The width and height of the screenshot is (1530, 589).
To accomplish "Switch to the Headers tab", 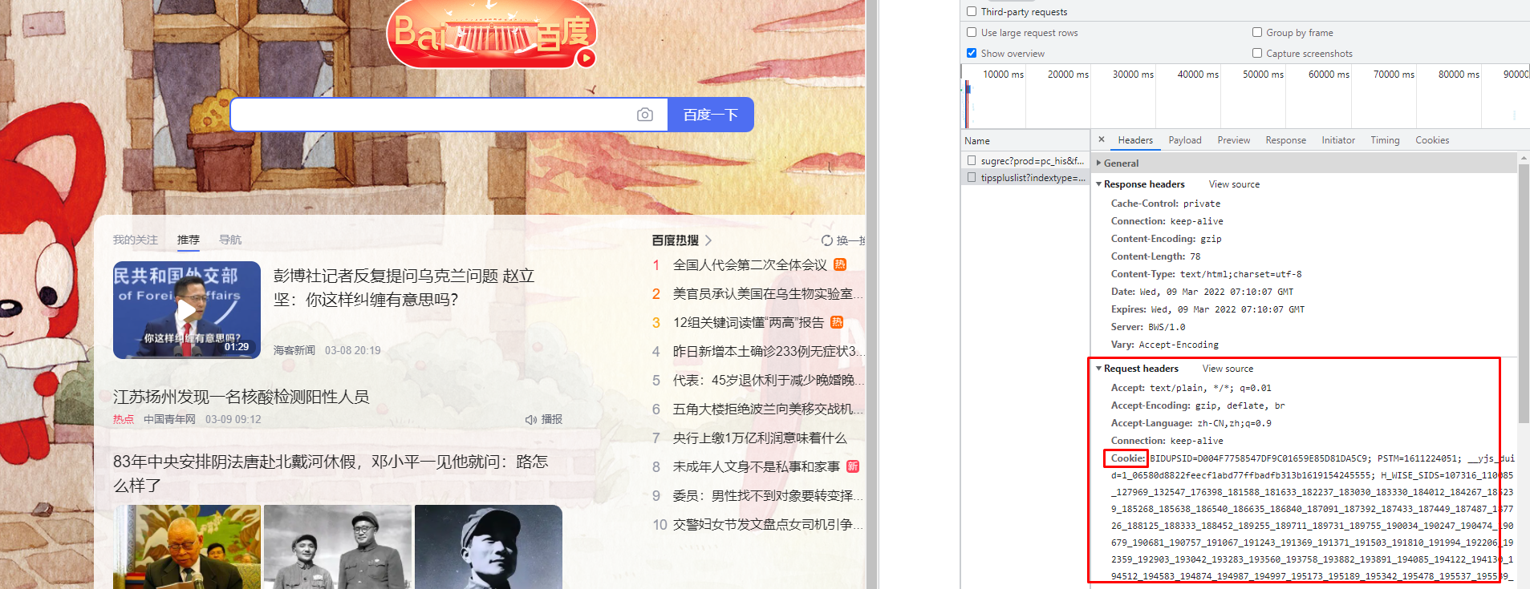I will tap(1135, 140).
